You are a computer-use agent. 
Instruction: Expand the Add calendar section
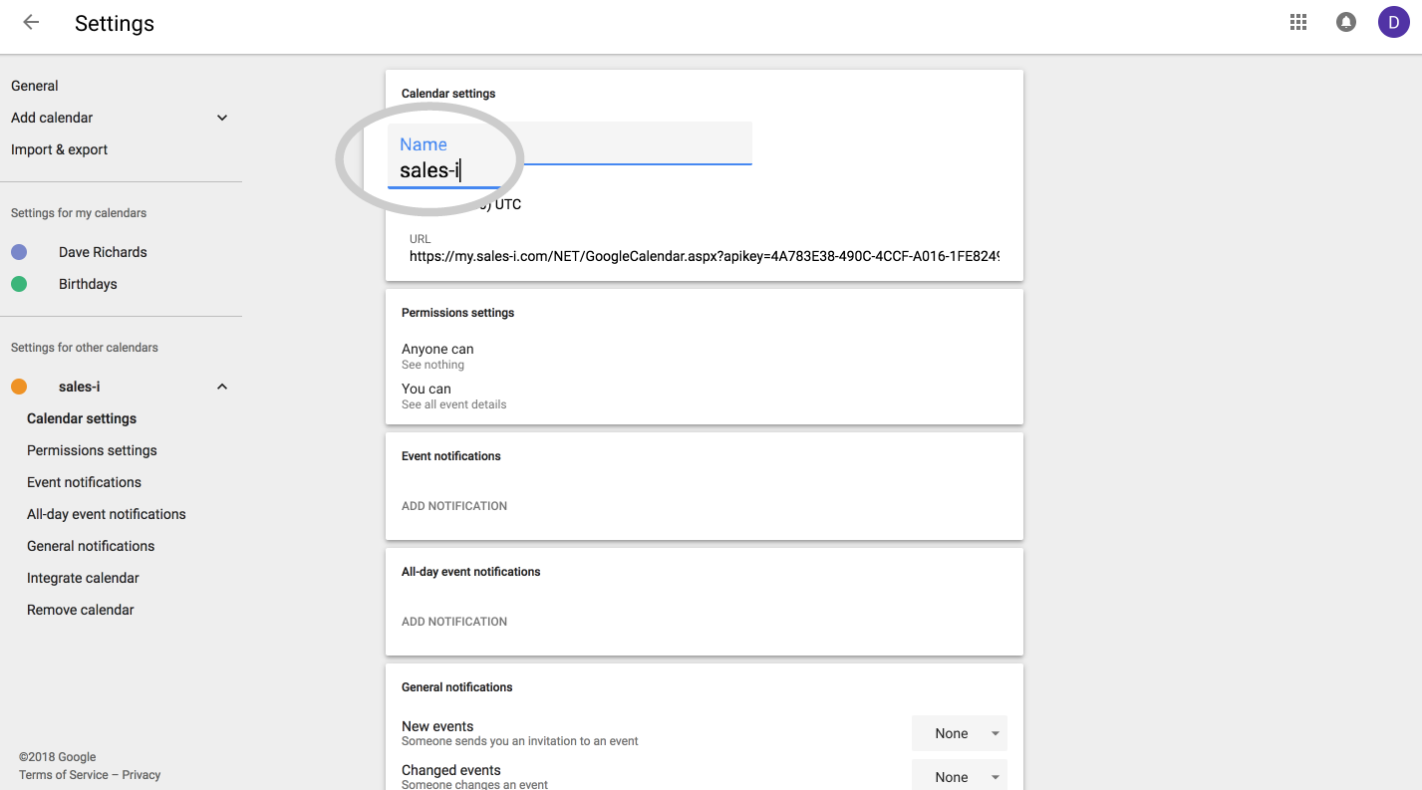(x=222, y=118)
